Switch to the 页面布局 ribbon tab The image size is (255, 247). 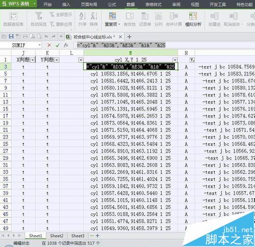tap(89, 5)
